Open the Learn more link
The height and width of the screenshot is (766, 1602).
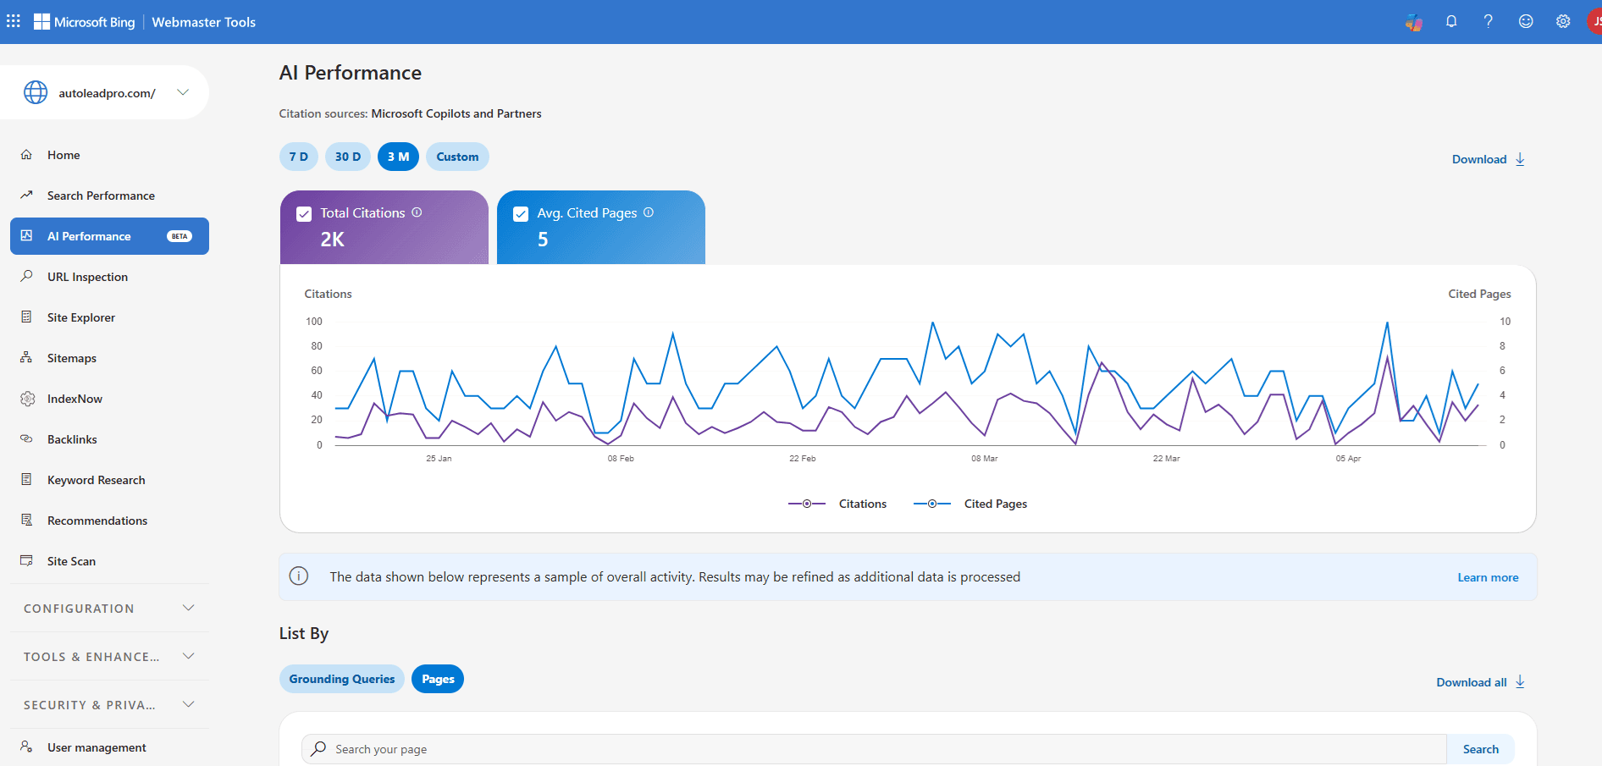pyautogui.click(x=1488, y=576)
